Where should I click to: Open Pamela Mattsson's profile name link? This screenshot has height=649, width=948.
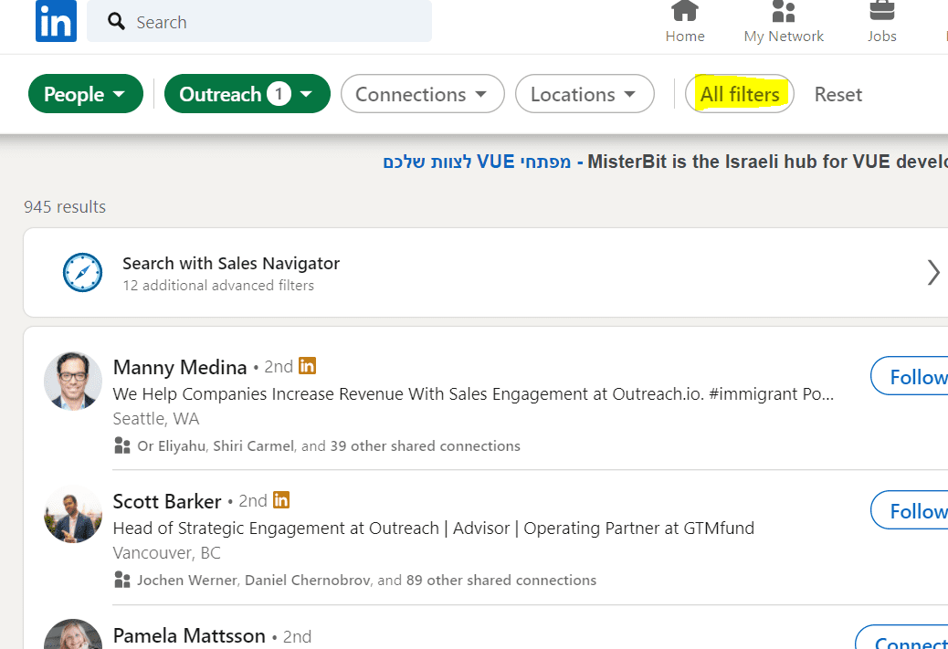tap(189, 635)
